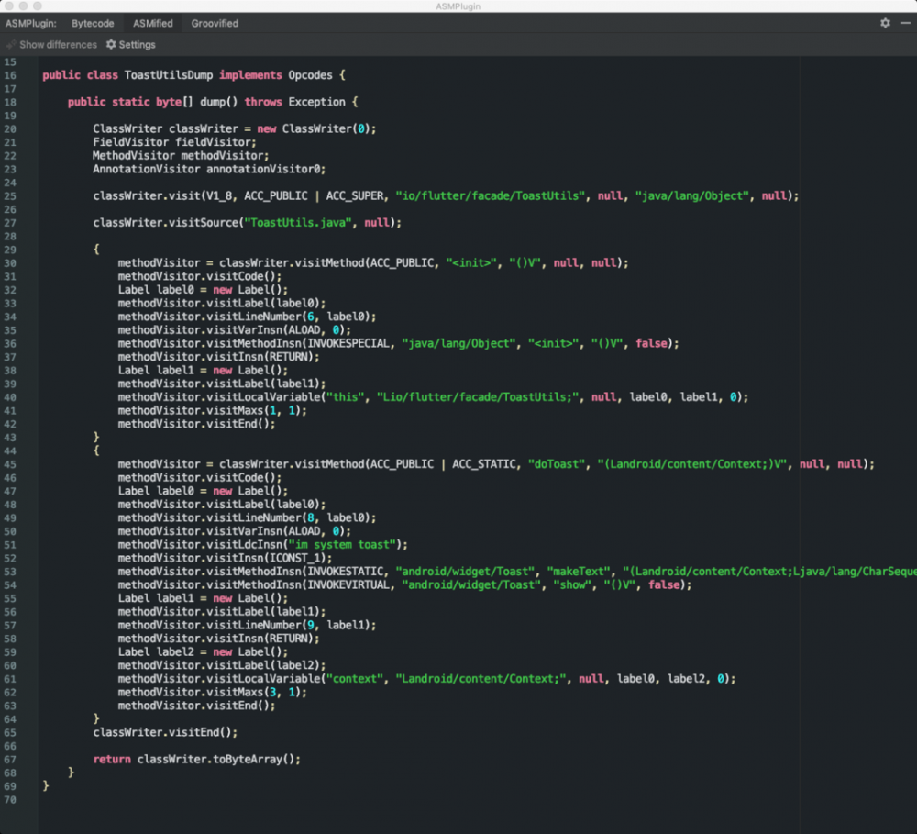917x834 pixels.
Task: Click 'INVOKESTATIC' opcode
Action: [x=345, y=572]
